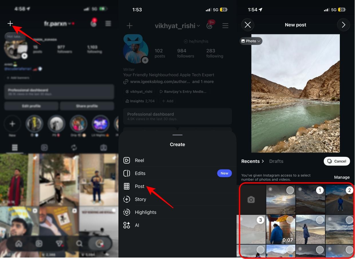
Task: Click the Story plus-circle icon
Action: point(126,199)
